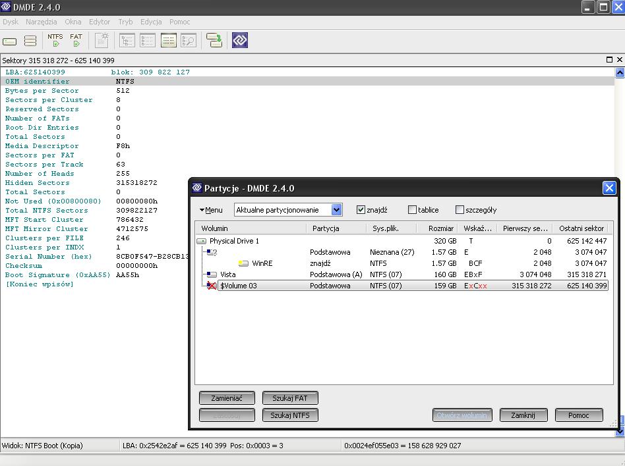625x466 pixels.
Task: Start NTFS search from toolbar
Action: coord(55,40)
